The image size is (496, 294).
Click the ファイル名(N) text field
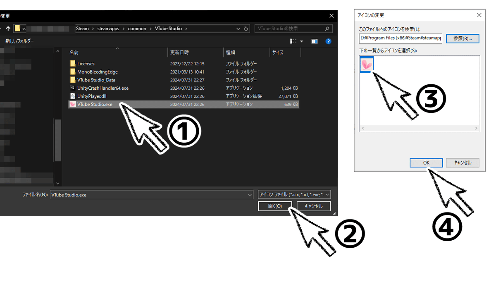pos(149,195)
